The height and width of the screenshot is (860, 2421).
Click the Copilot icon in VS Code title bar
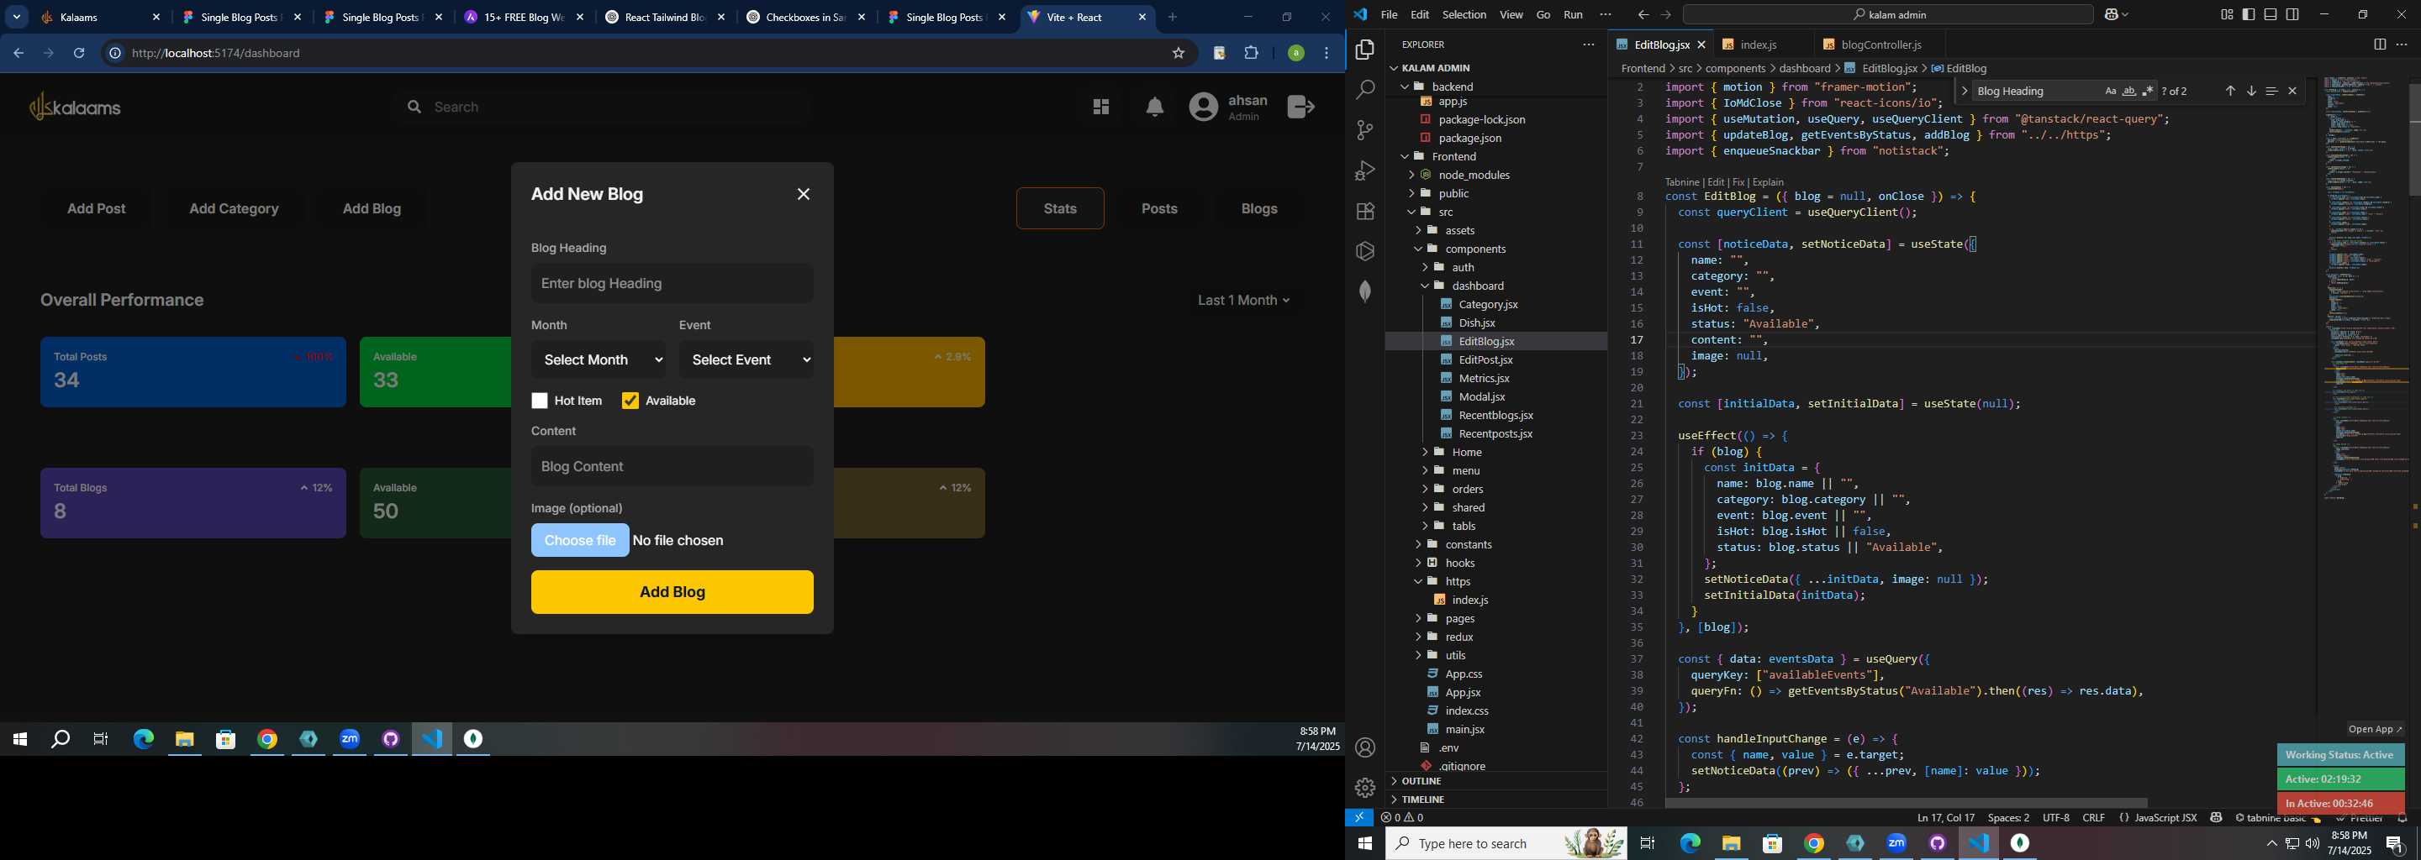pyautogui.click(x=2111, y=15)
